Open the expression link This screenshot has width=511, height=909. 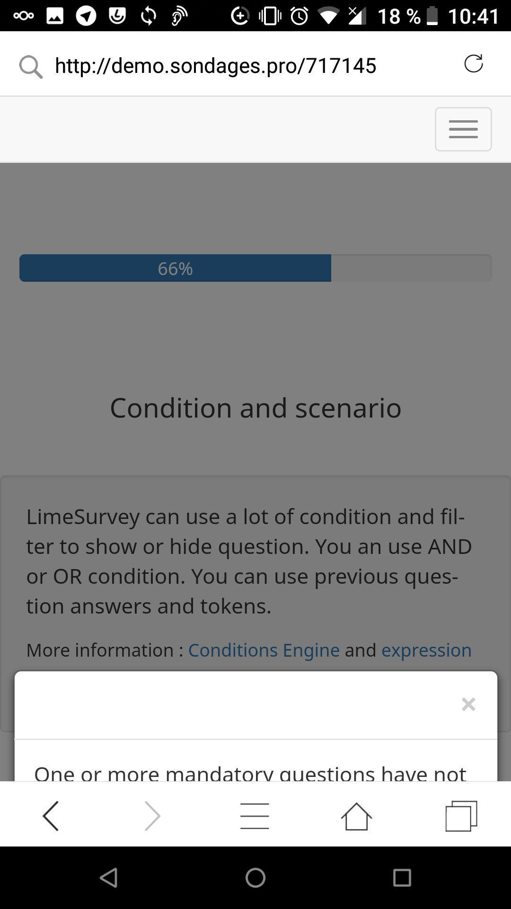pyautogui.click(x=426, y=651)
